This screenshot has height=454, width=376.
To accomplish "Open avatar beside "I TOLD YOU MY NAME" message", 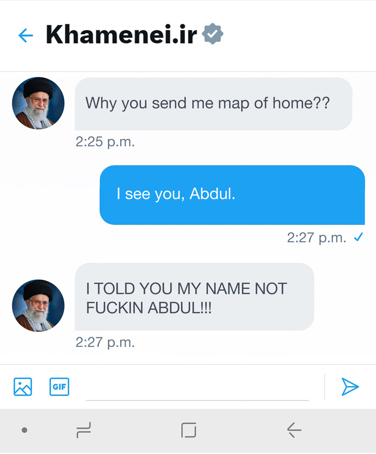I will pos(38,305).
